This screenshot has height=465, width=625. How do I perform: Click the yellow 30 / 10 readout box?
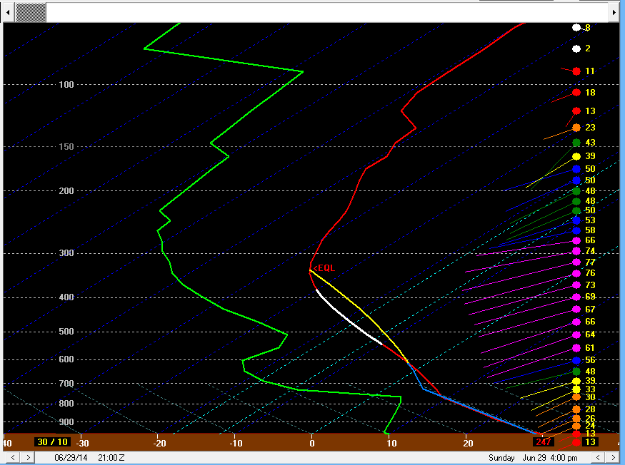(52, 442)
